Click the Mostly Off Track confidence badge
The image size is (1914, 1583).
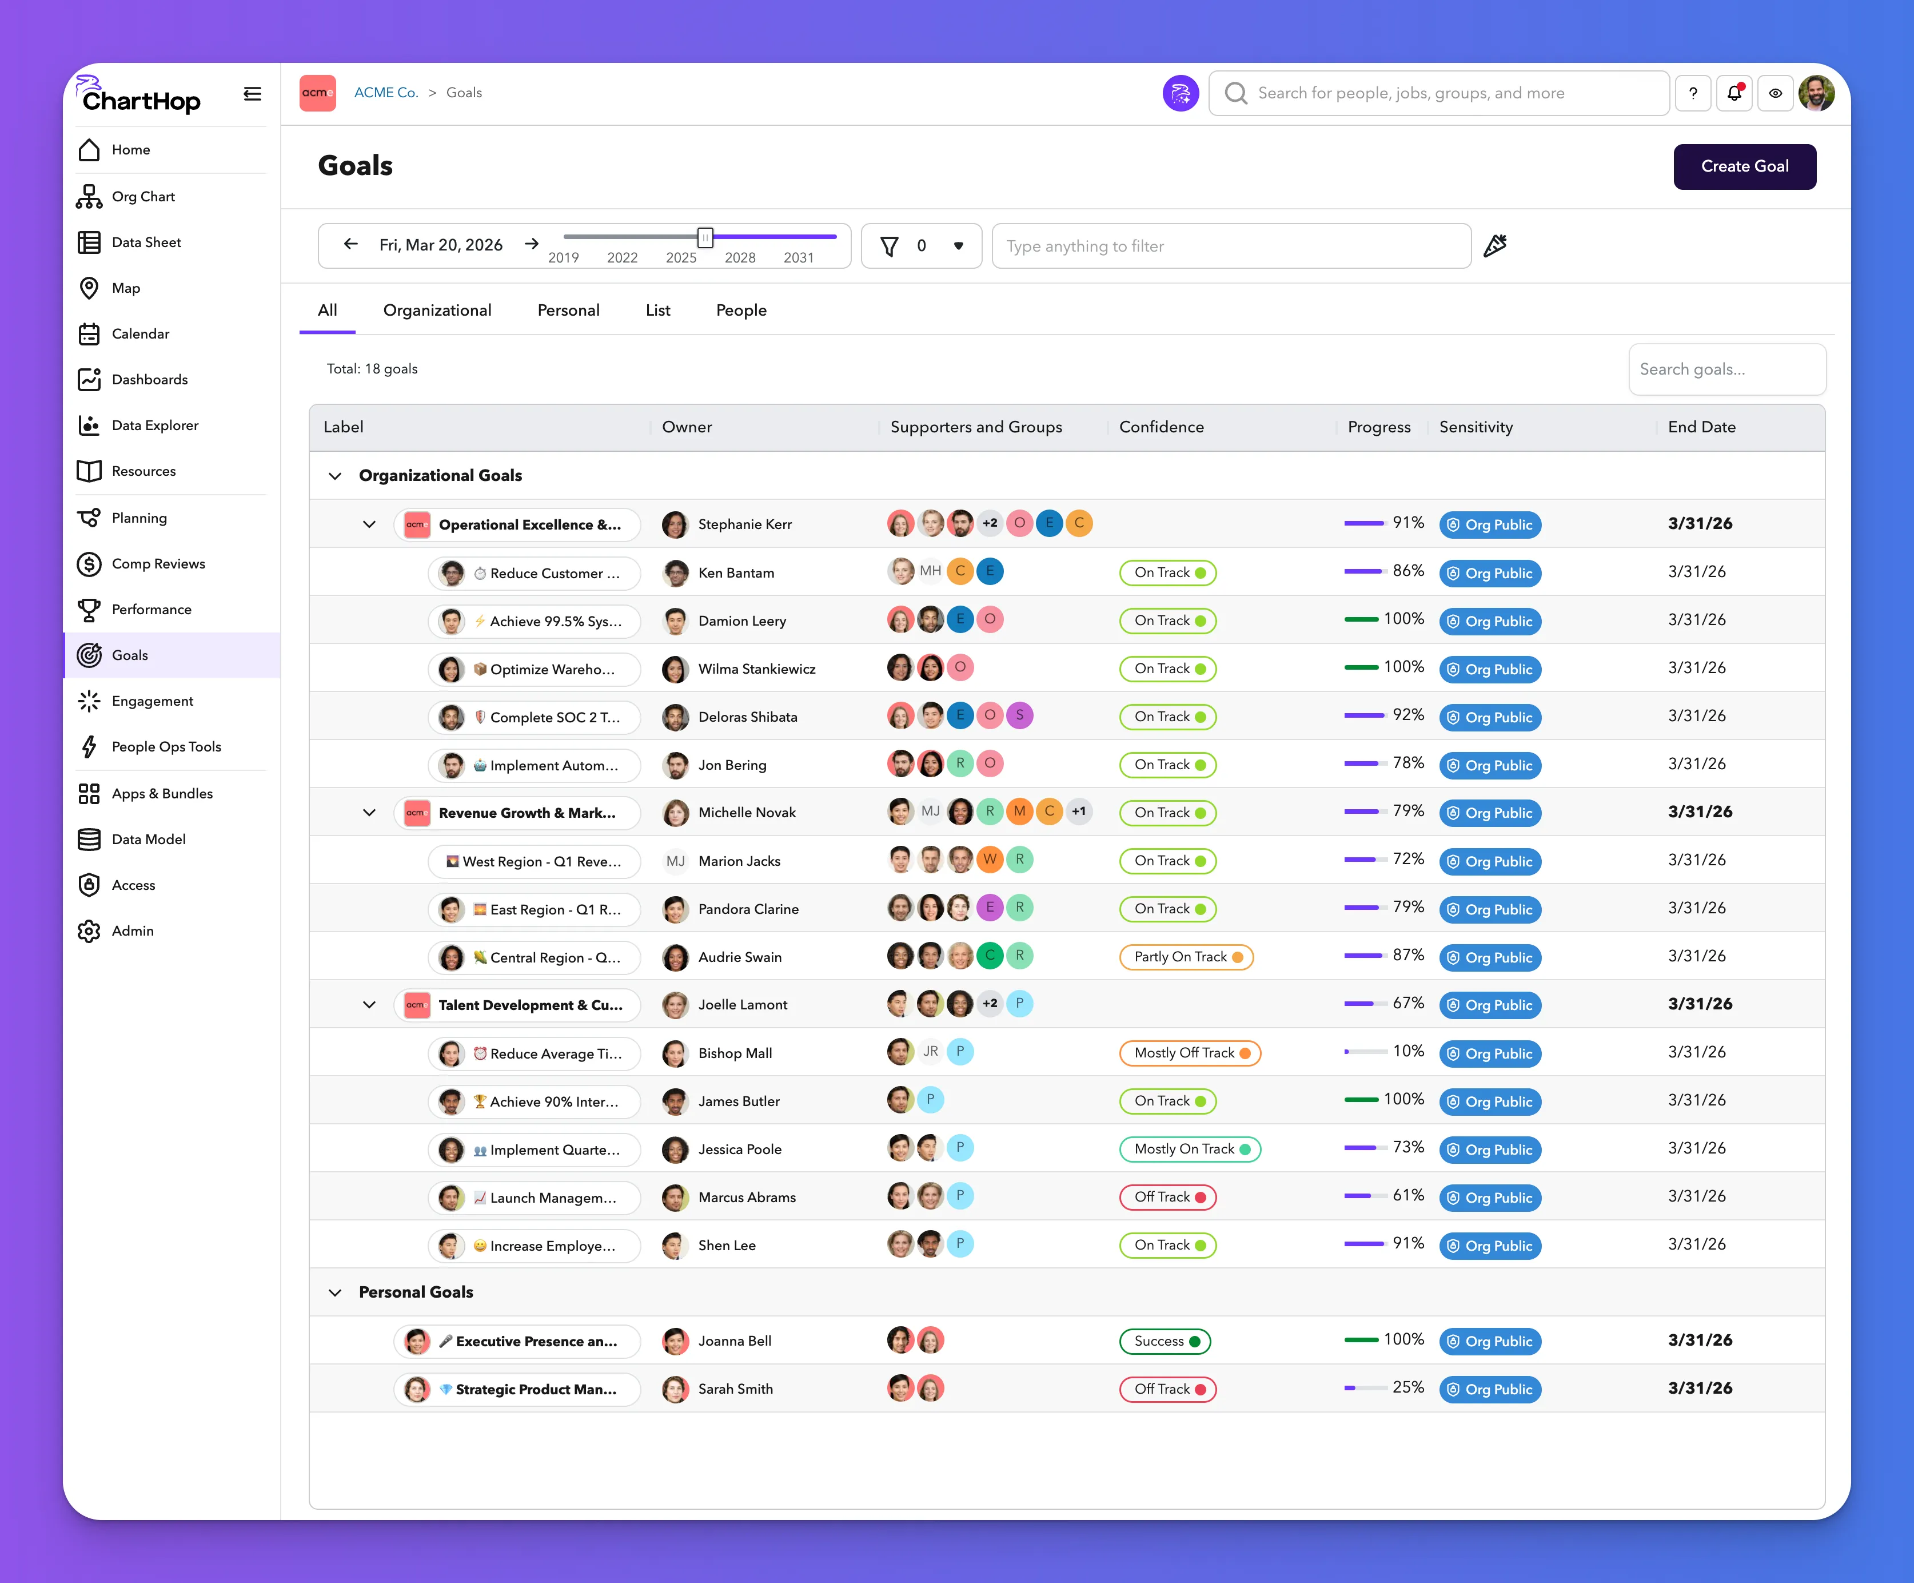[x=1190, y=1053]
